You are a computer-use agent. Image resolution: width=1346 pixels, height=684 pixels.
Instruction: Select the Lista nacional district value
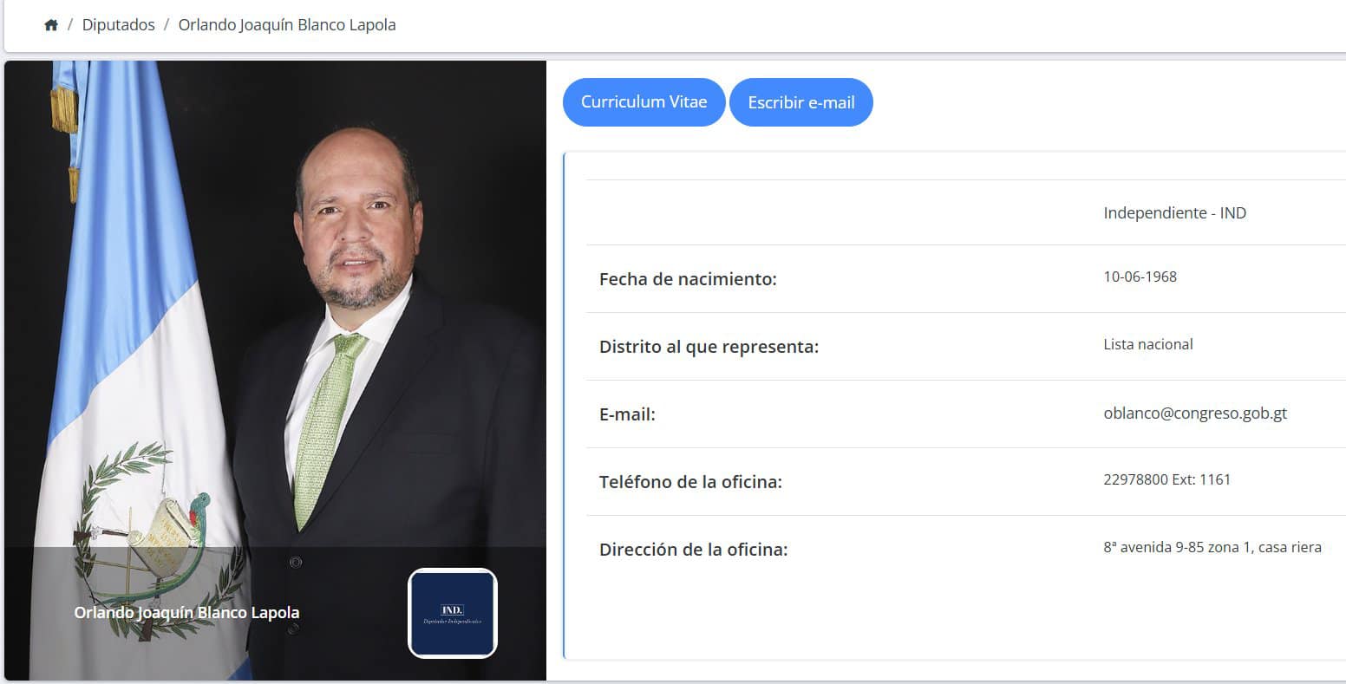point(1147,344)
